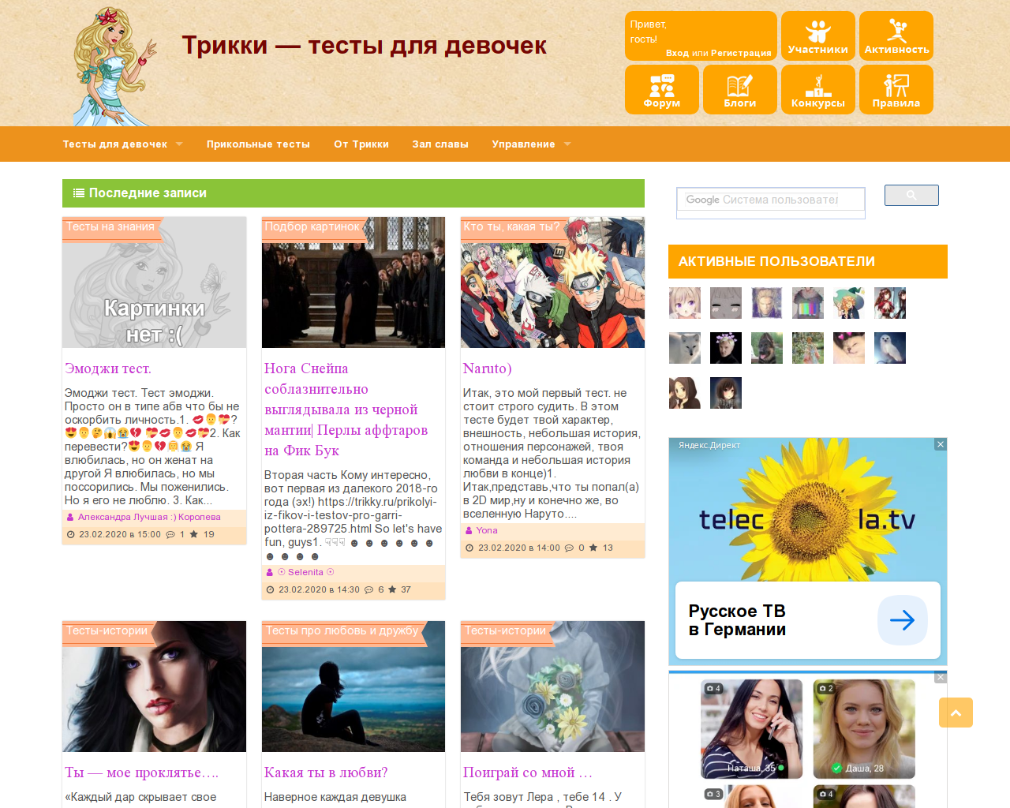Viewport: 1010px width, 808px height.
Task: Open the Блоги blogs icon button
Action: coord(740,90)
